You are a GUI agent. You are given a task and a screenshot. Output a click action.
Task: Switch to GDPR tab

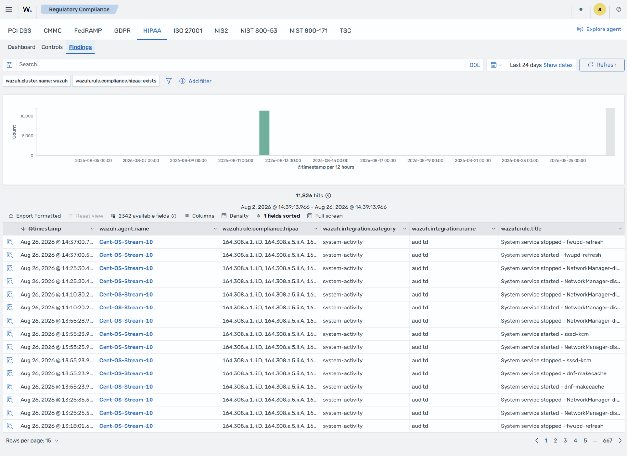(x=122, y=30)
